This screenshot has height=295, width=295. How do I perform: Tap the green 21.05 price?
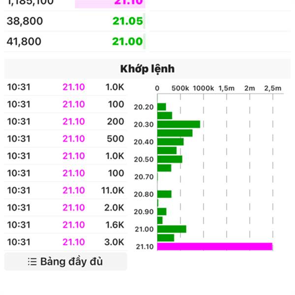[x=127, y=21]
